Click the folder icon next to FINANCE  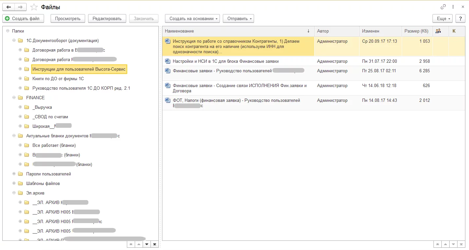[x=20, y=98]
